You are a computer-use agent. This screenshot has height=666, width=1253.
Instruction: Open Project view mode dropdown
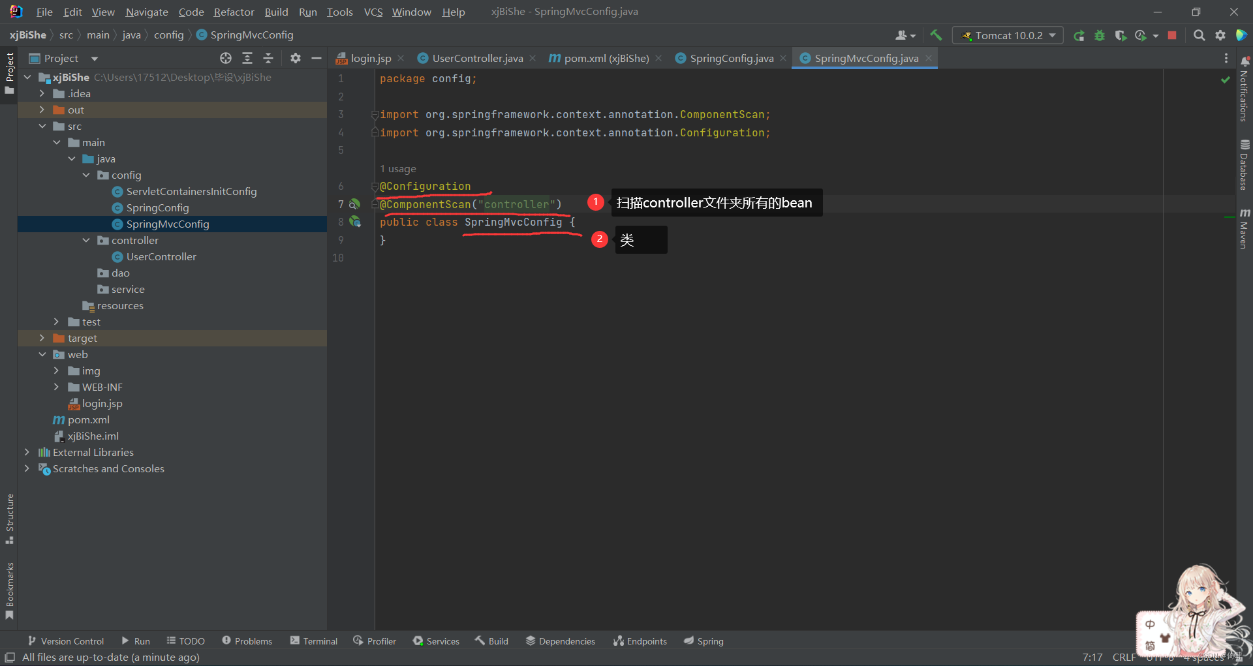pos(95,59)
